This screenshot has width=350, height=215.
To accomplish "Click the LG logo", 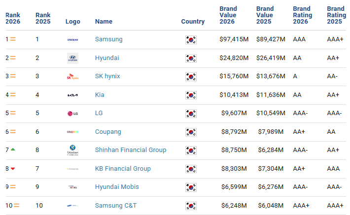I will (73, 114).
